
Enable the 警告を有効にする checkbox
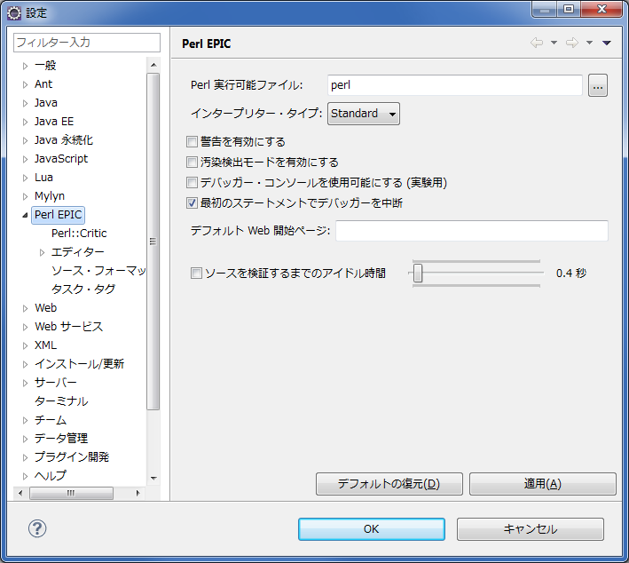coord(193,142)
